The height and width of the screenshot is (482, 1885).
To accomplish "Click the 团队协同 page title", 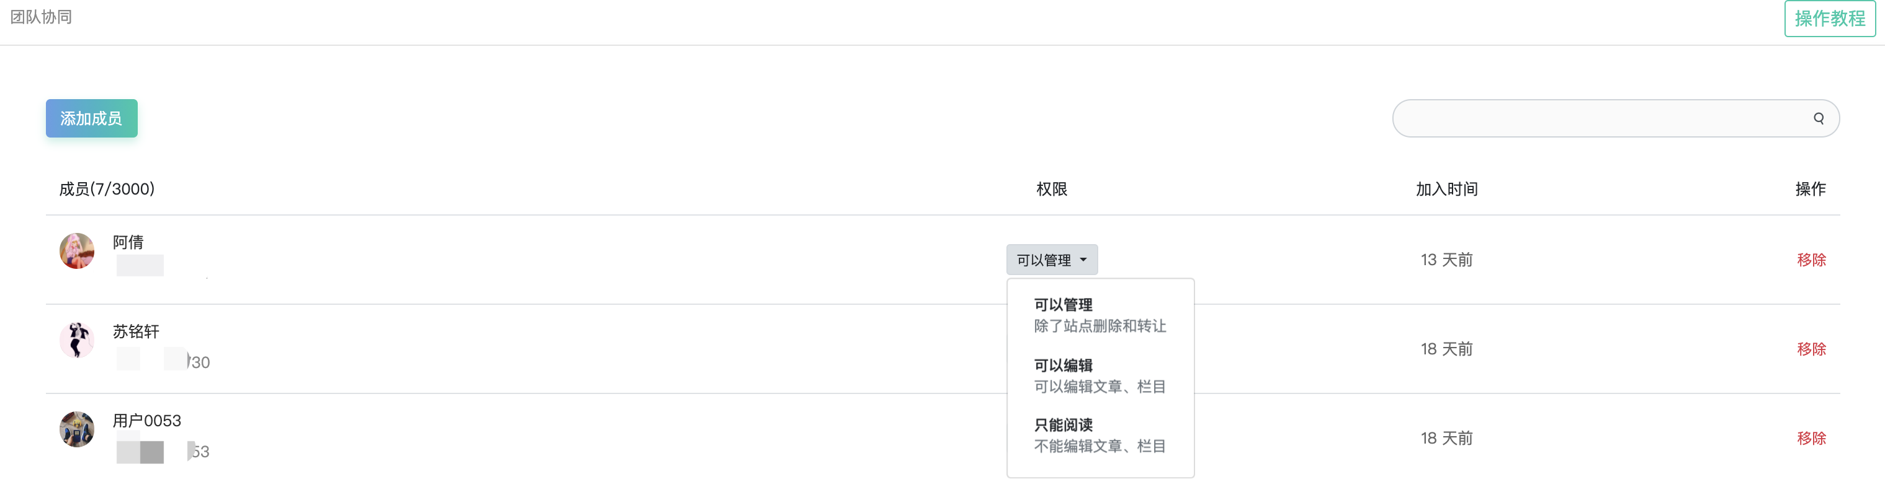I will (x=40, y=16).
